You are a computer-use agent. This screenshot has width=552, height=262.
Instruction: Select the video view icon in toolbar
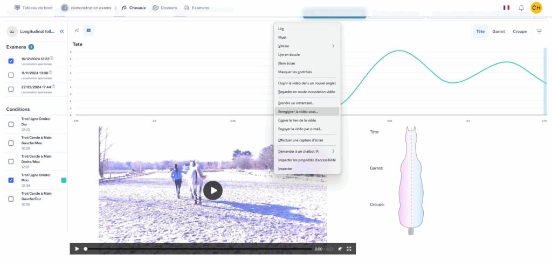pyautogui.click(x=89, y=31)
